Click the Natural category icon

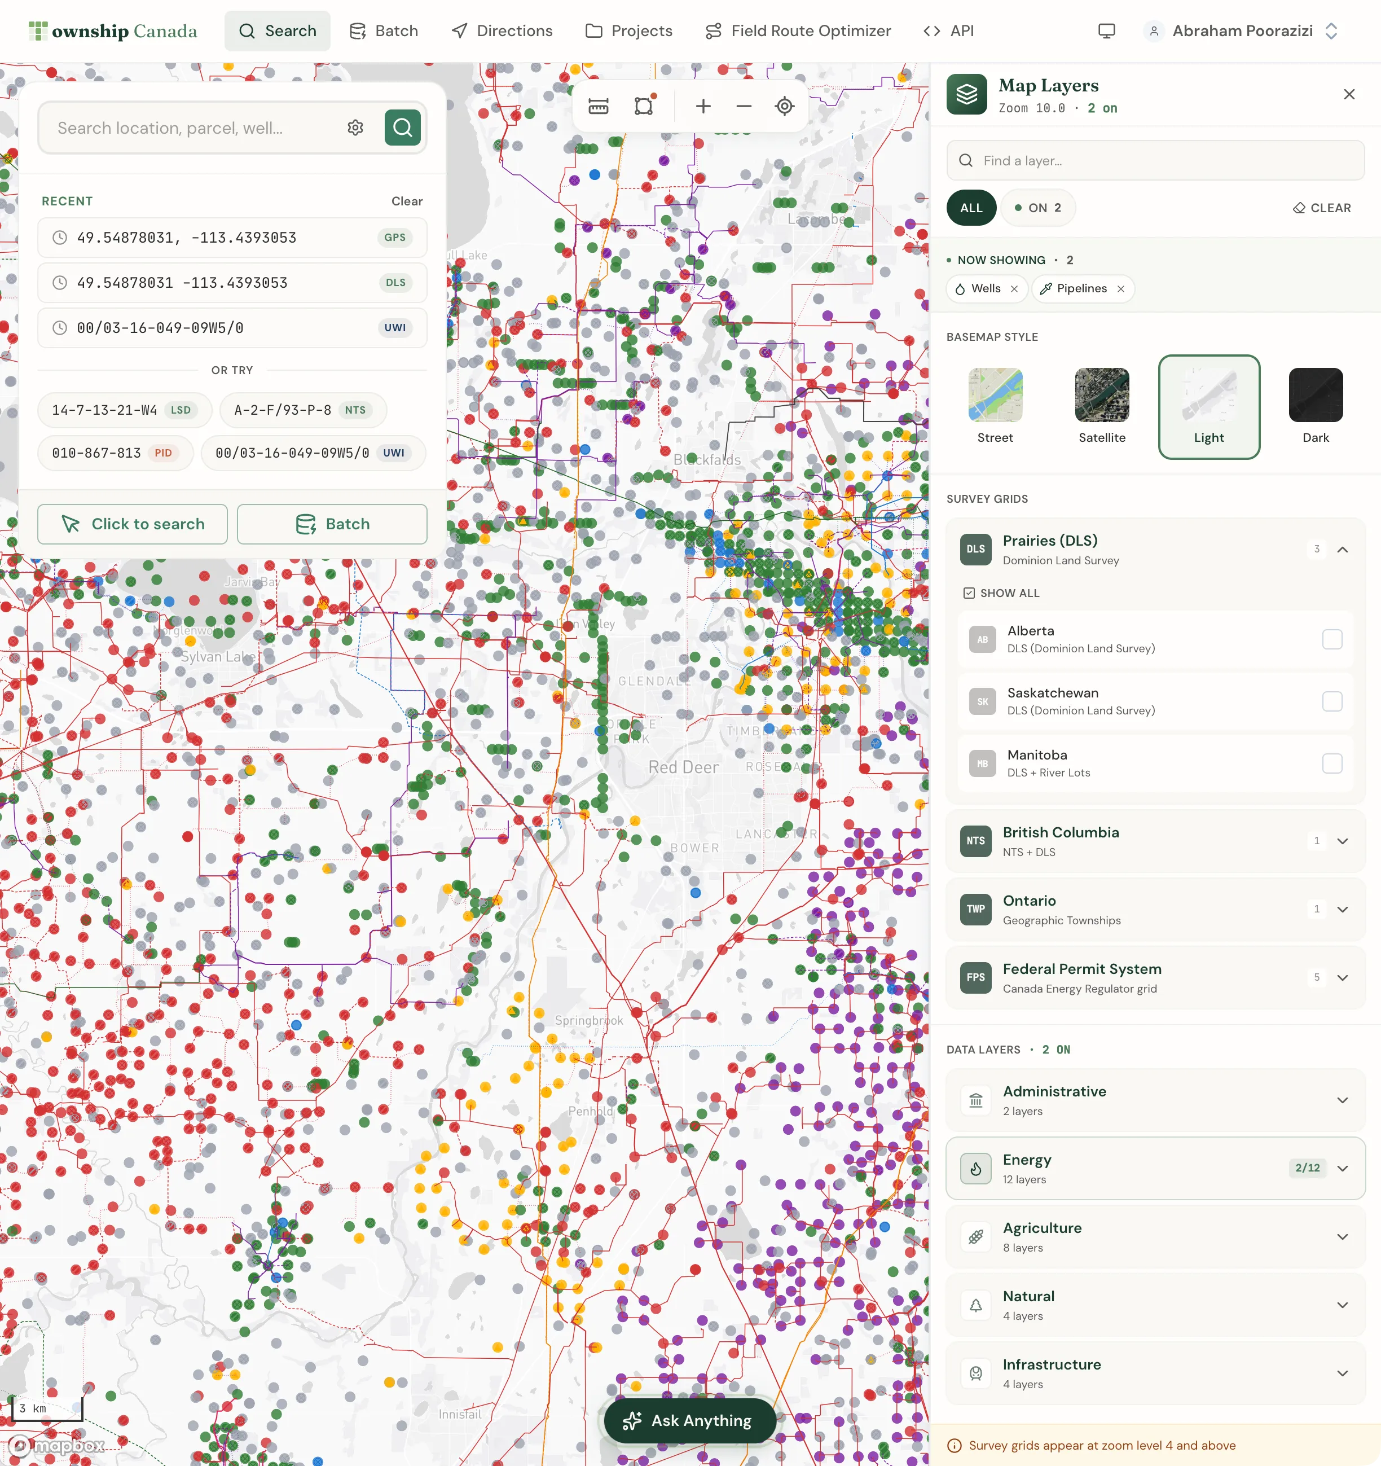[975, 1305]
